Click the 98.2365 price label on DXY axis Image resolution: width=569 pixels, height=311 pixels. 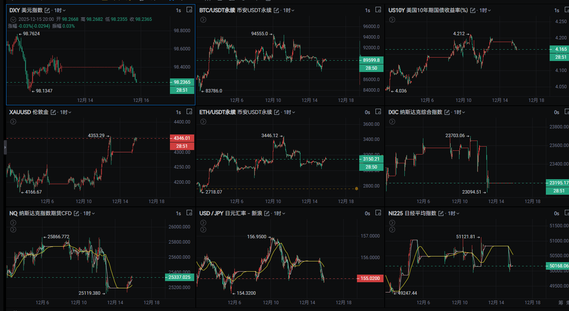(182, 82)
